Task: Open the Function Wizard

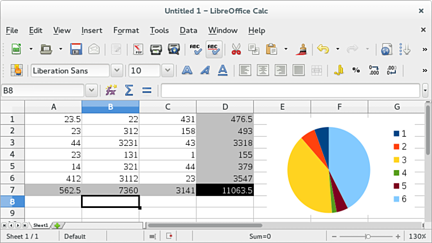Action: (111, 90)
